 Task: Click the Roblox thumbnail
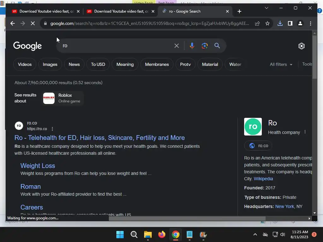[x=49, y=98]
